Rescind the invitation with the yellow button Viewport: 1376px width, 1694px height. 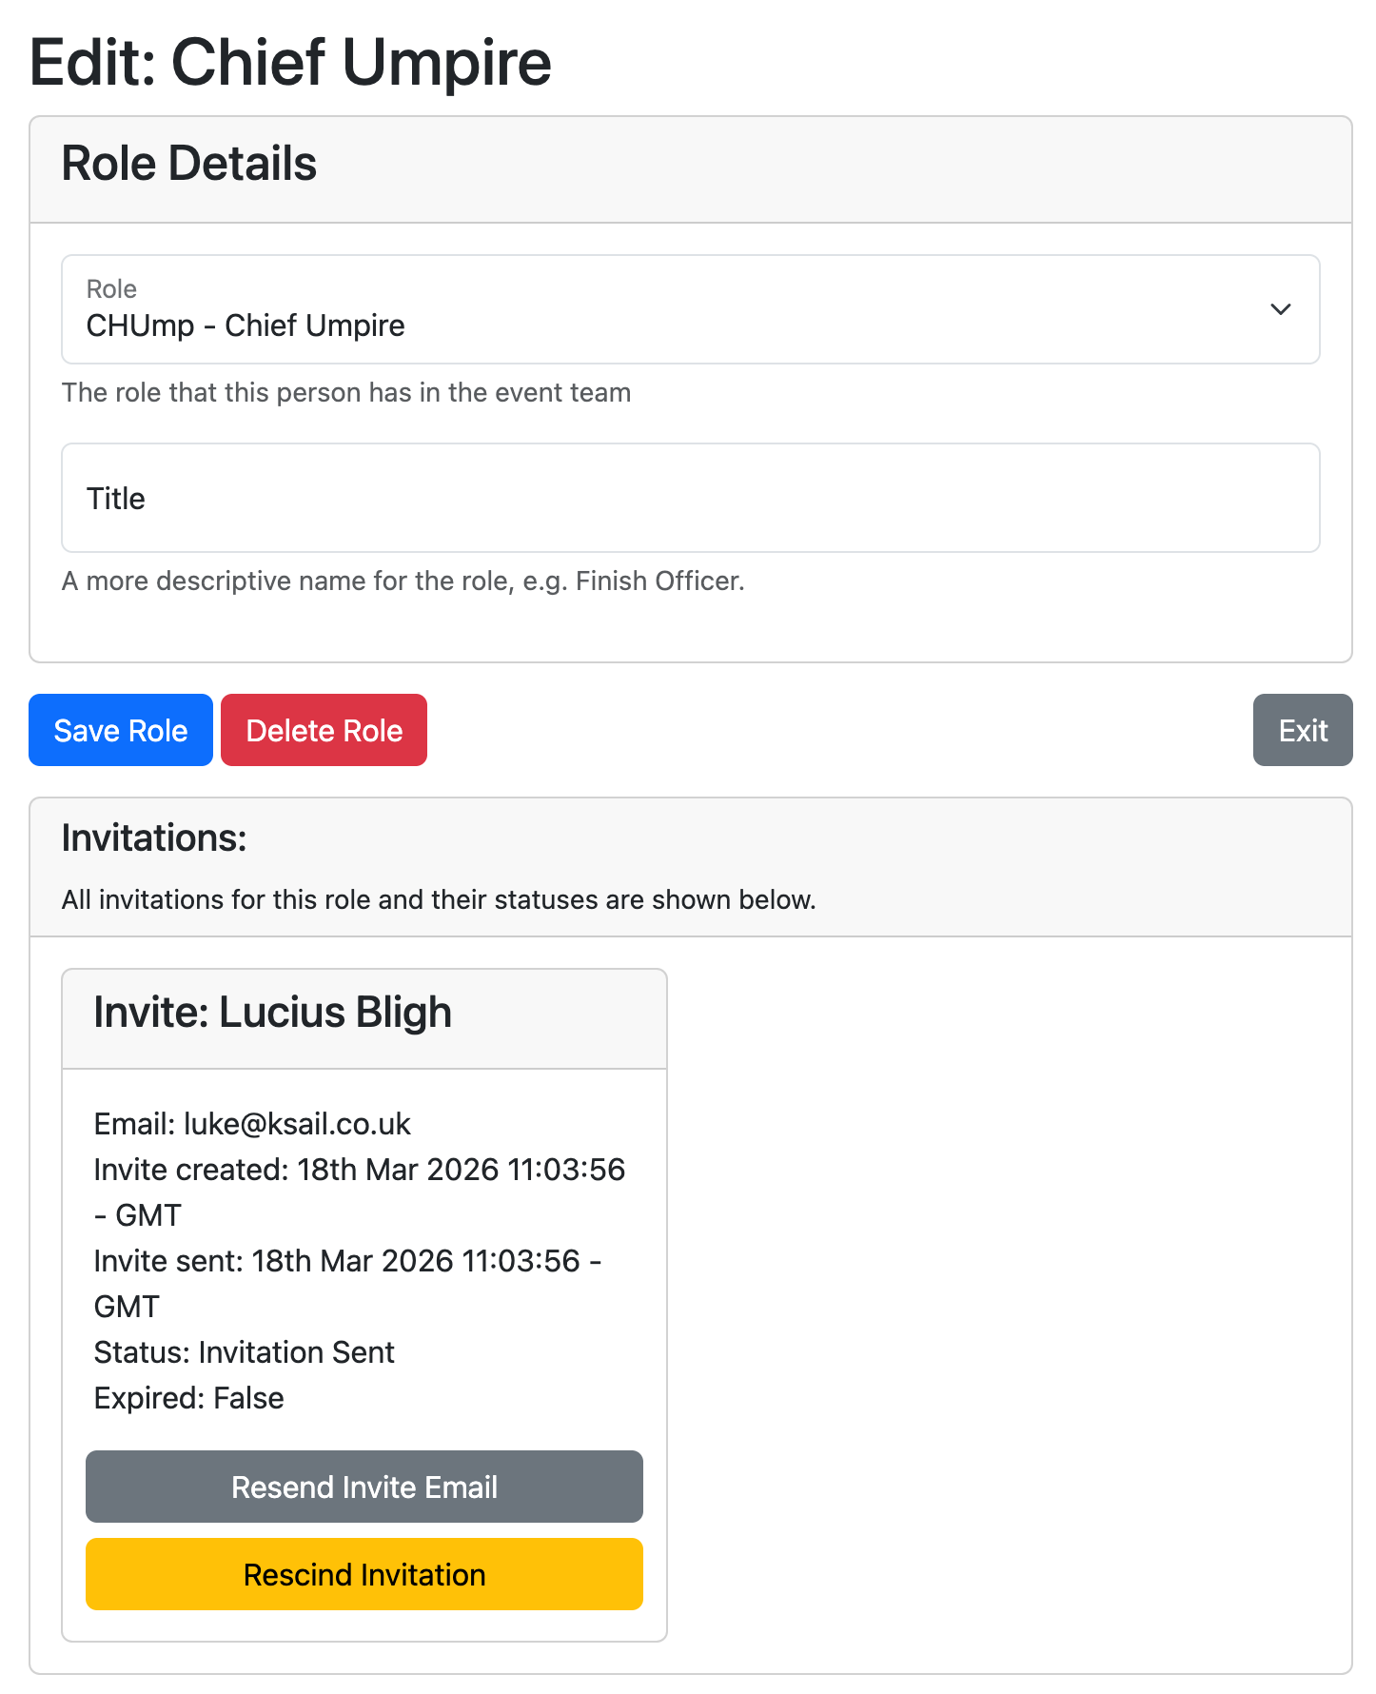point(364,1574)
